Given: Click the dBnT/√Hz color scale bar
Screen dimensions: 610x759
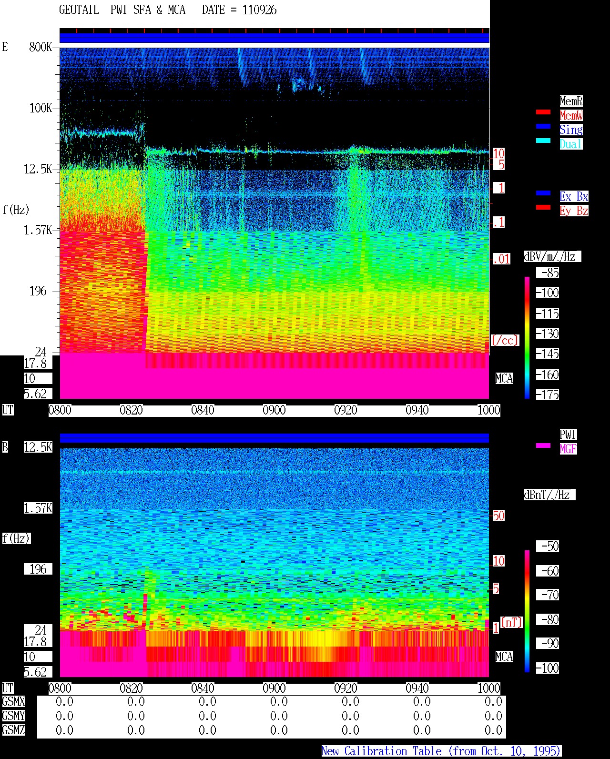Looking at the screenshot, I should (x=527, y=611).
